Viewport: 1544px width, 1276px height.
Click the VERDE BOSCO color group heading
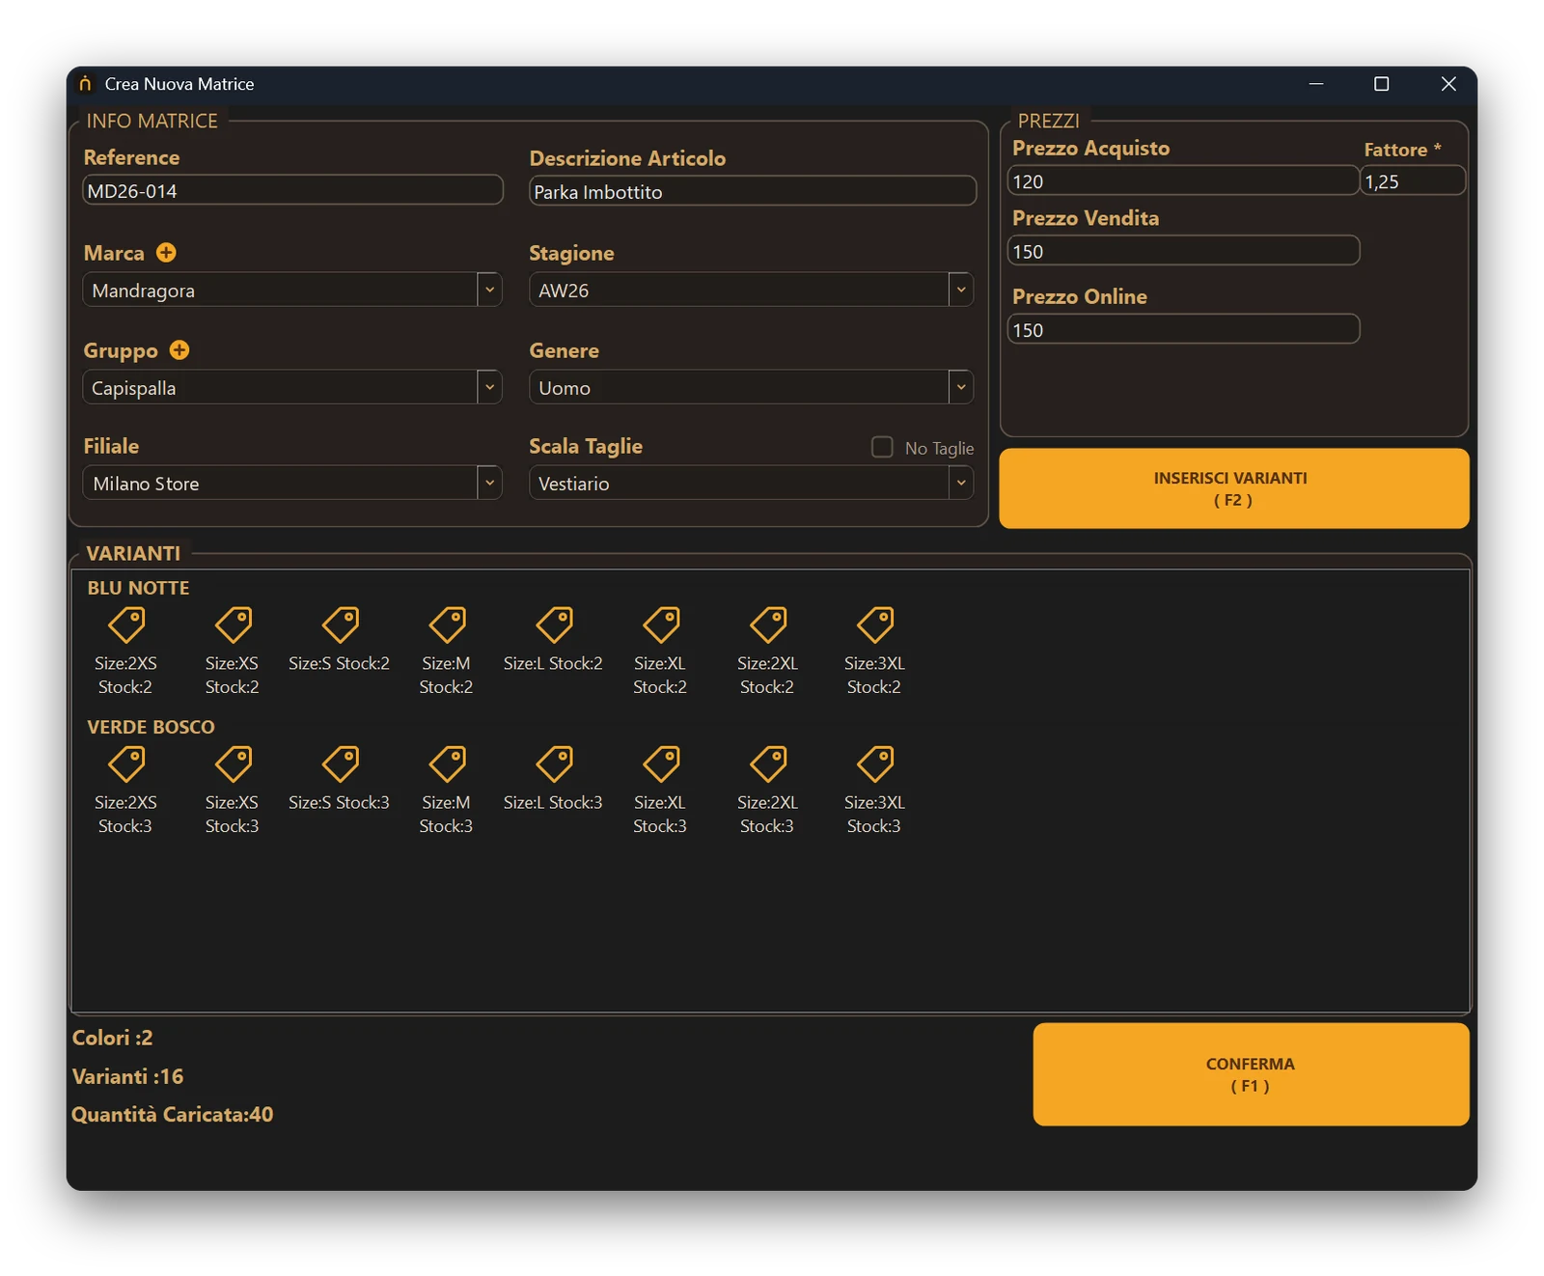[151, 727]
